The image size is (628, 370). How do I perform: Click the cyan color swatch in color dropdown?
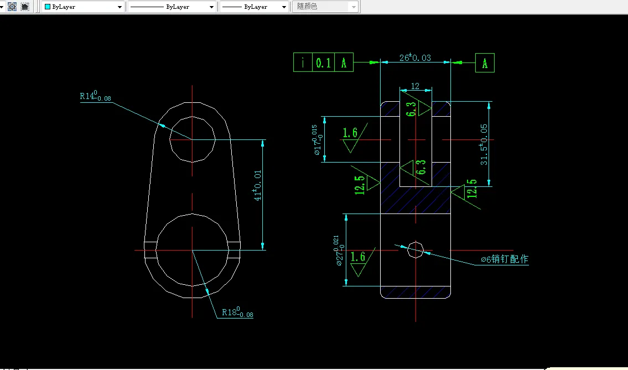(47, 7)
